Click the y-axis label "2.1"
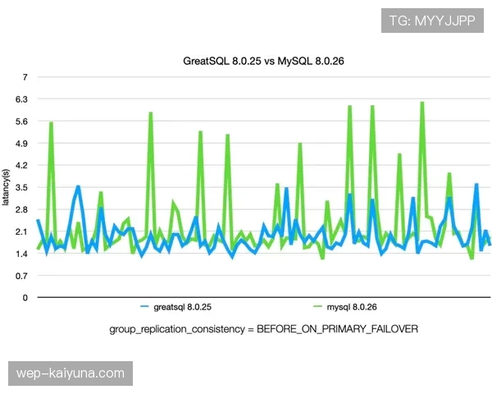492x394 pixels. 21,231
